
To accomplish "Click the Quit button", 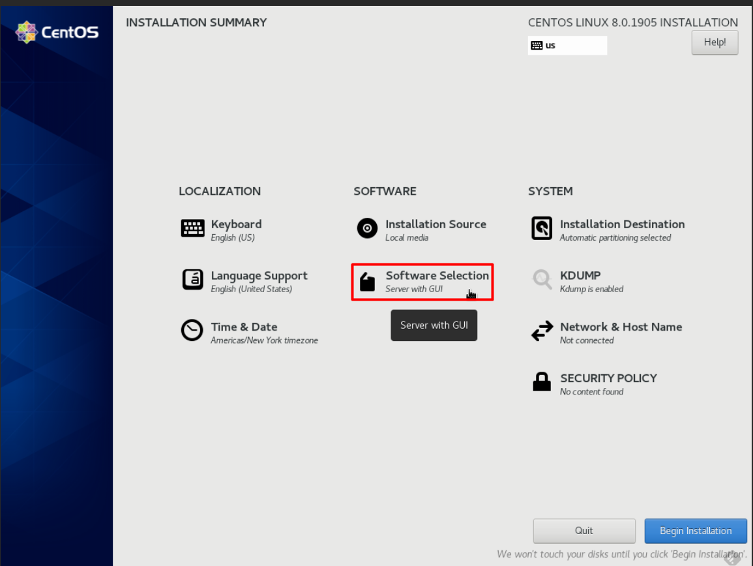I will click(x=584, y=530).
